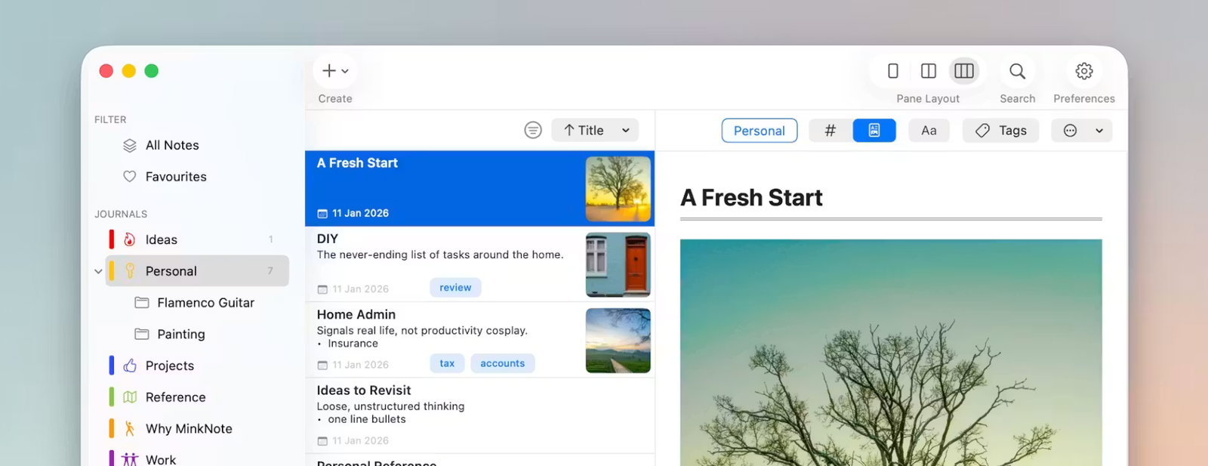Click the Tags label icon
Image resolution: width=1208 pixels, height=466 pixels.
(982, 131)
